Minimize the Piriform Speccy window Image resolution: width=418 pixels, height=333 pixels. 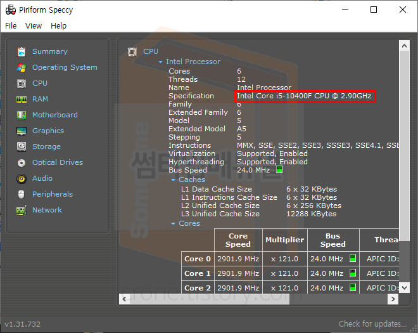click(x=345, y=10)
